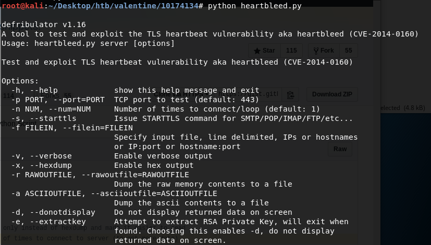The image size is (431, 245).
Task: Open the Raw file view
Action: pos(340,149)
